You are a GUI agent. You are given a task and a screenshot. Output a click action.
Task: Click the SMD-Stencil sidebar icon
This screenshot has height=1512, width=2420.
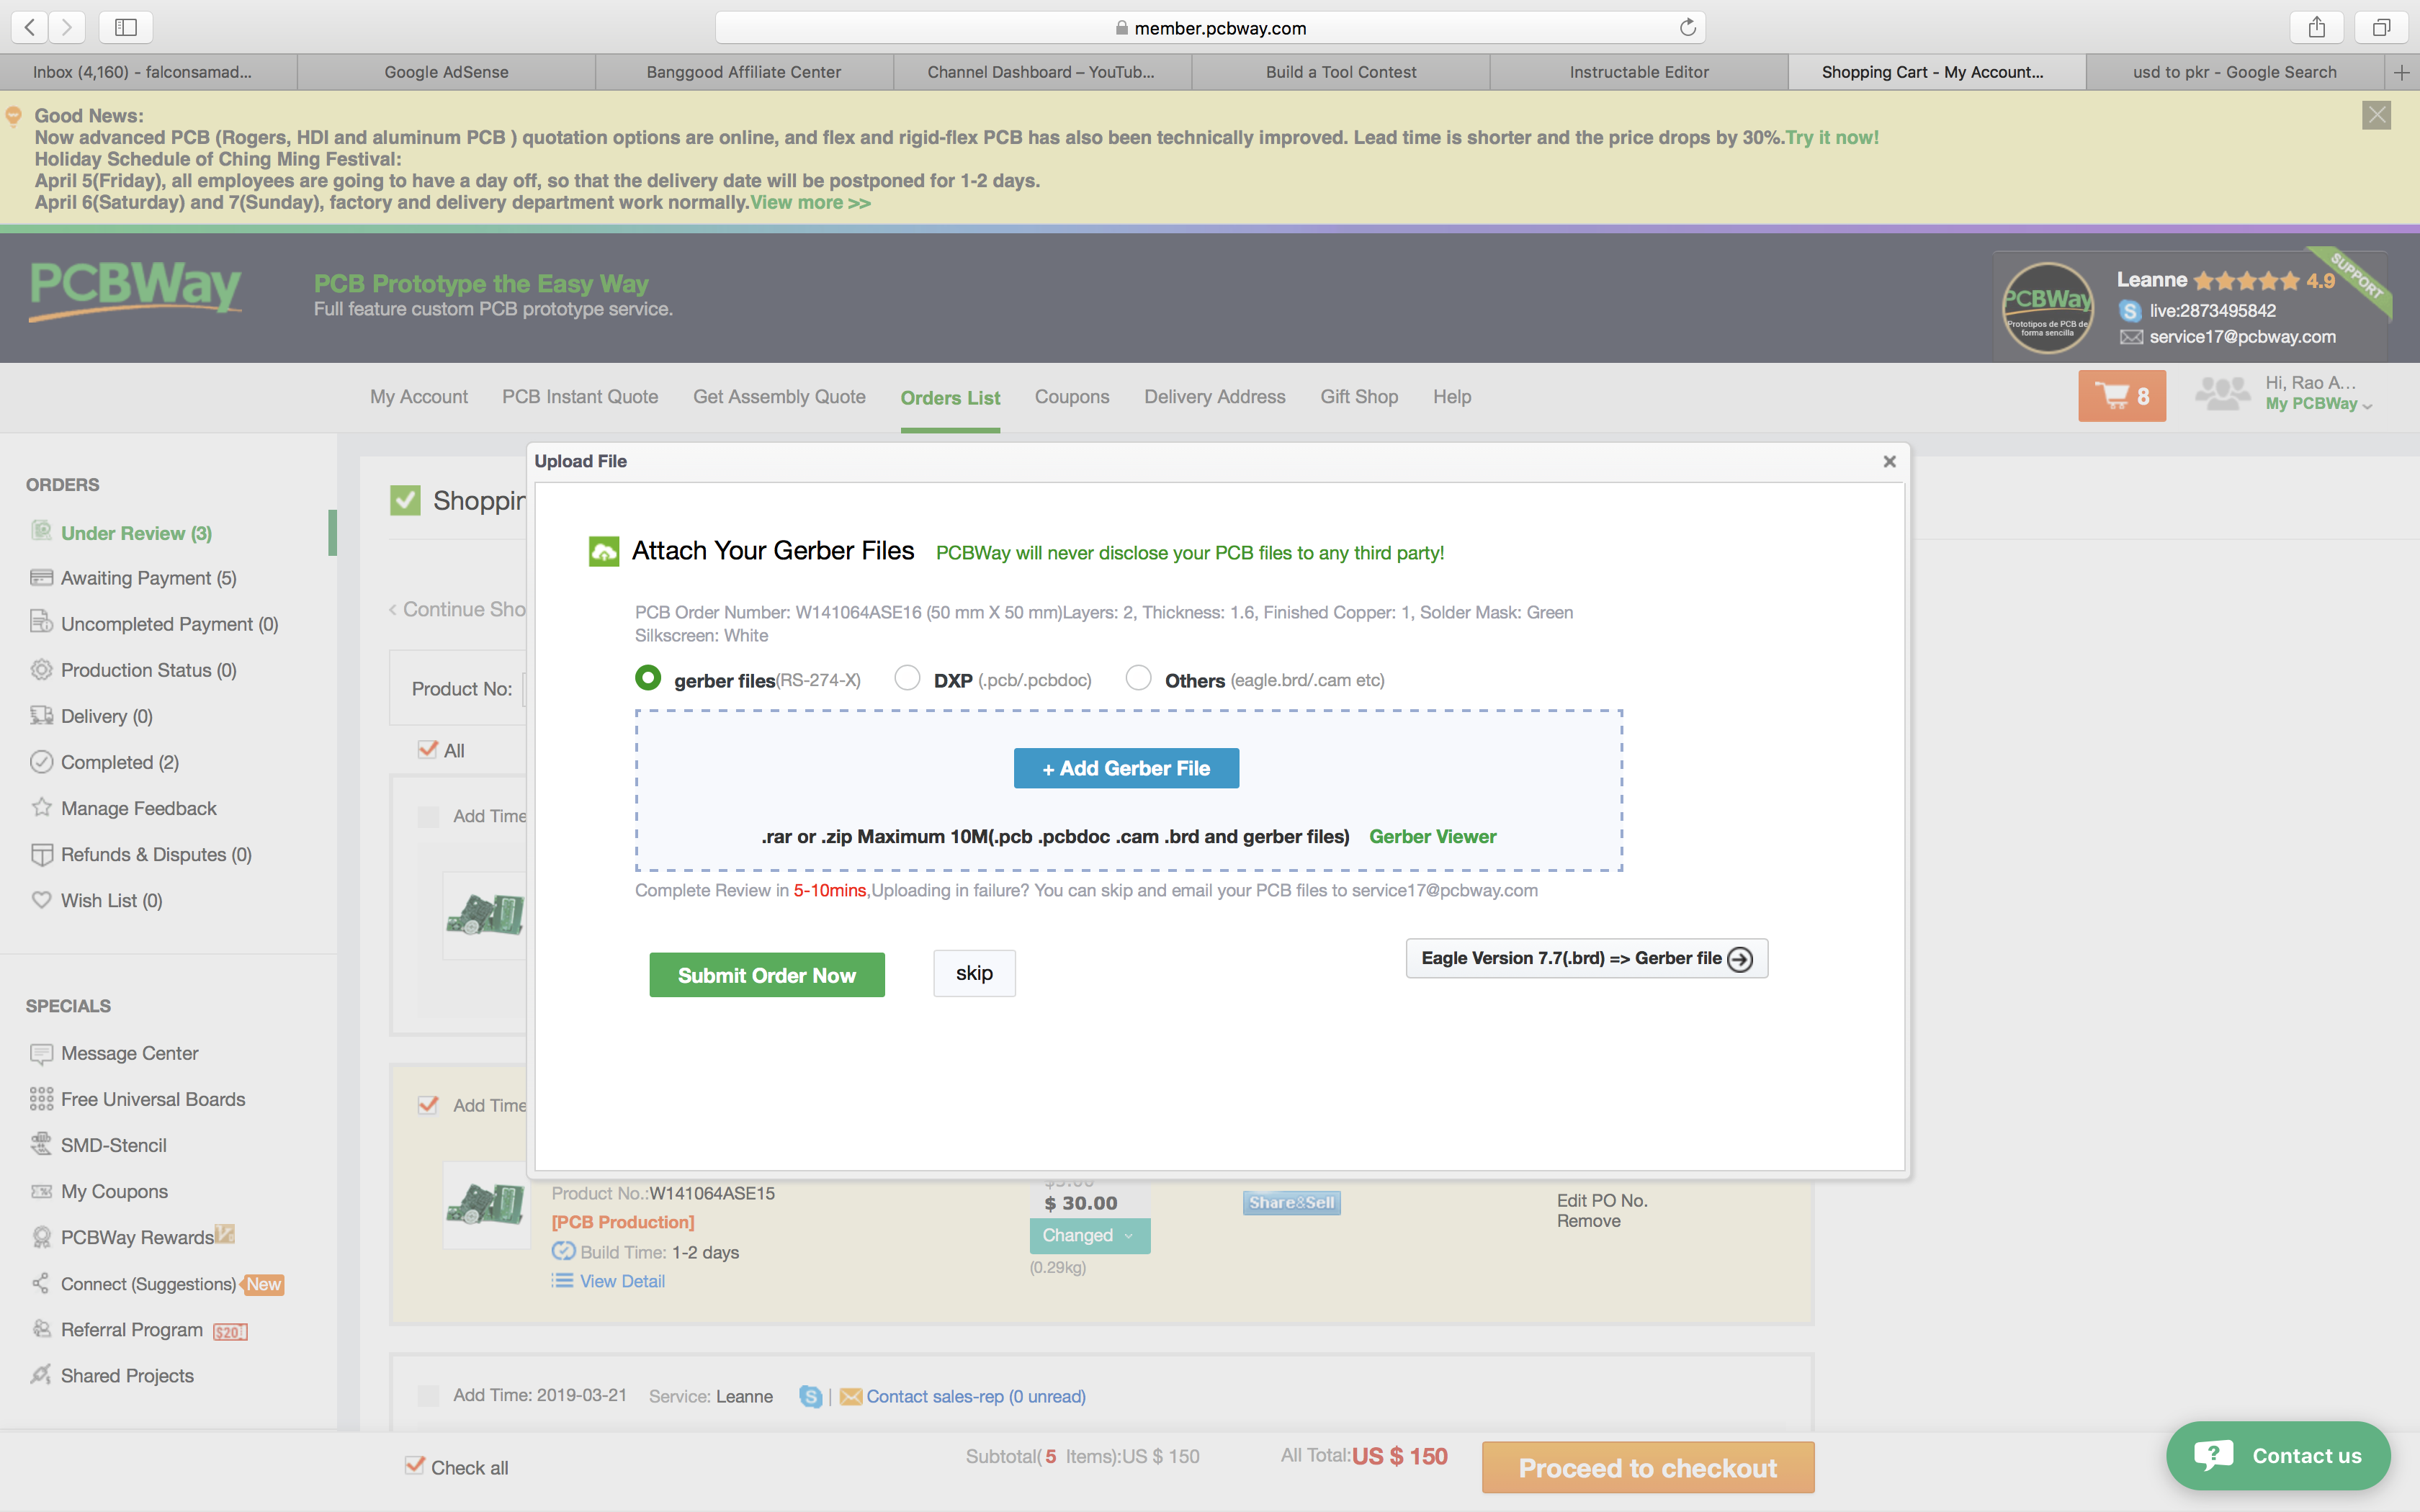(x=41, y=1144)
